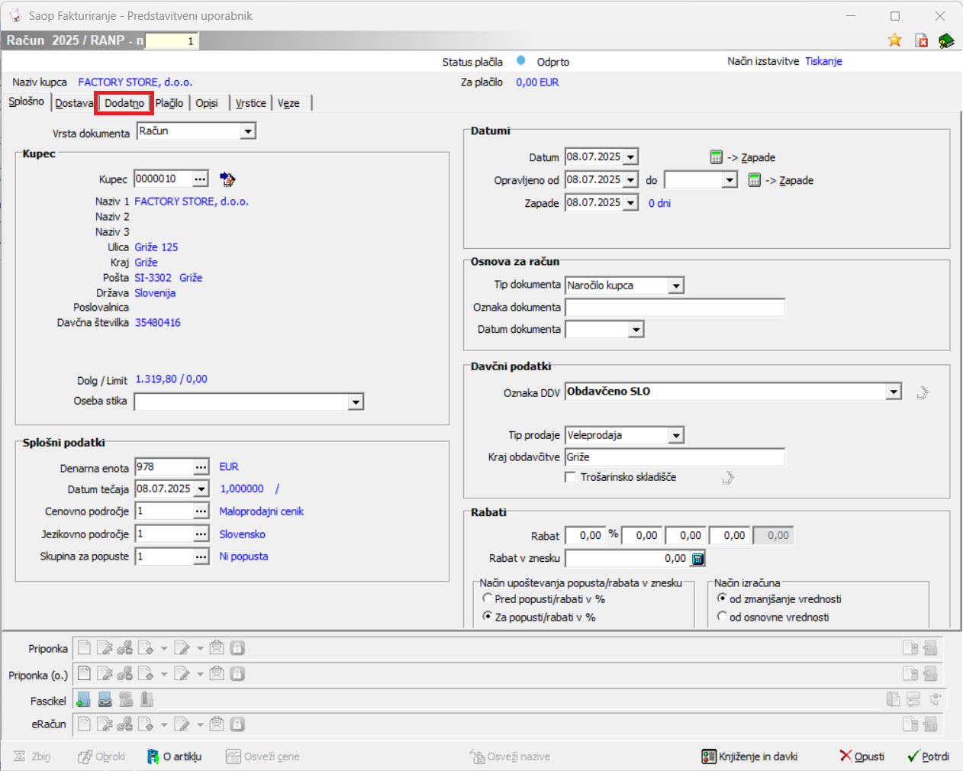Click the arrow icon beside Trošarinsko skladišče
Screen dimensions: 963x771
[728, 478]
